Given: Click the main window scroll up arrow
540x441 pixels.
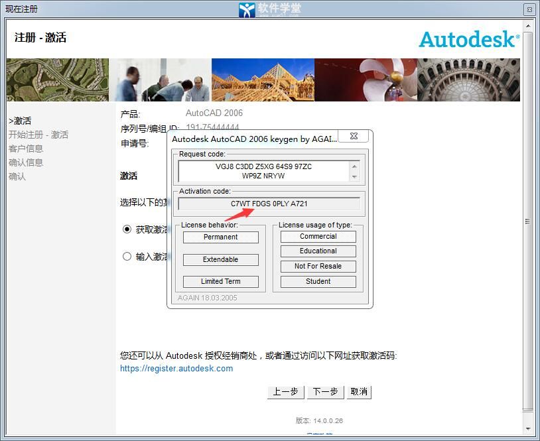Looking at the screenshot, I should click(x=528, y=25).
